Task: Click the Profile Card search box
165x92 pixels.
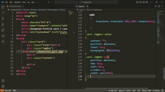Action: 86,2
